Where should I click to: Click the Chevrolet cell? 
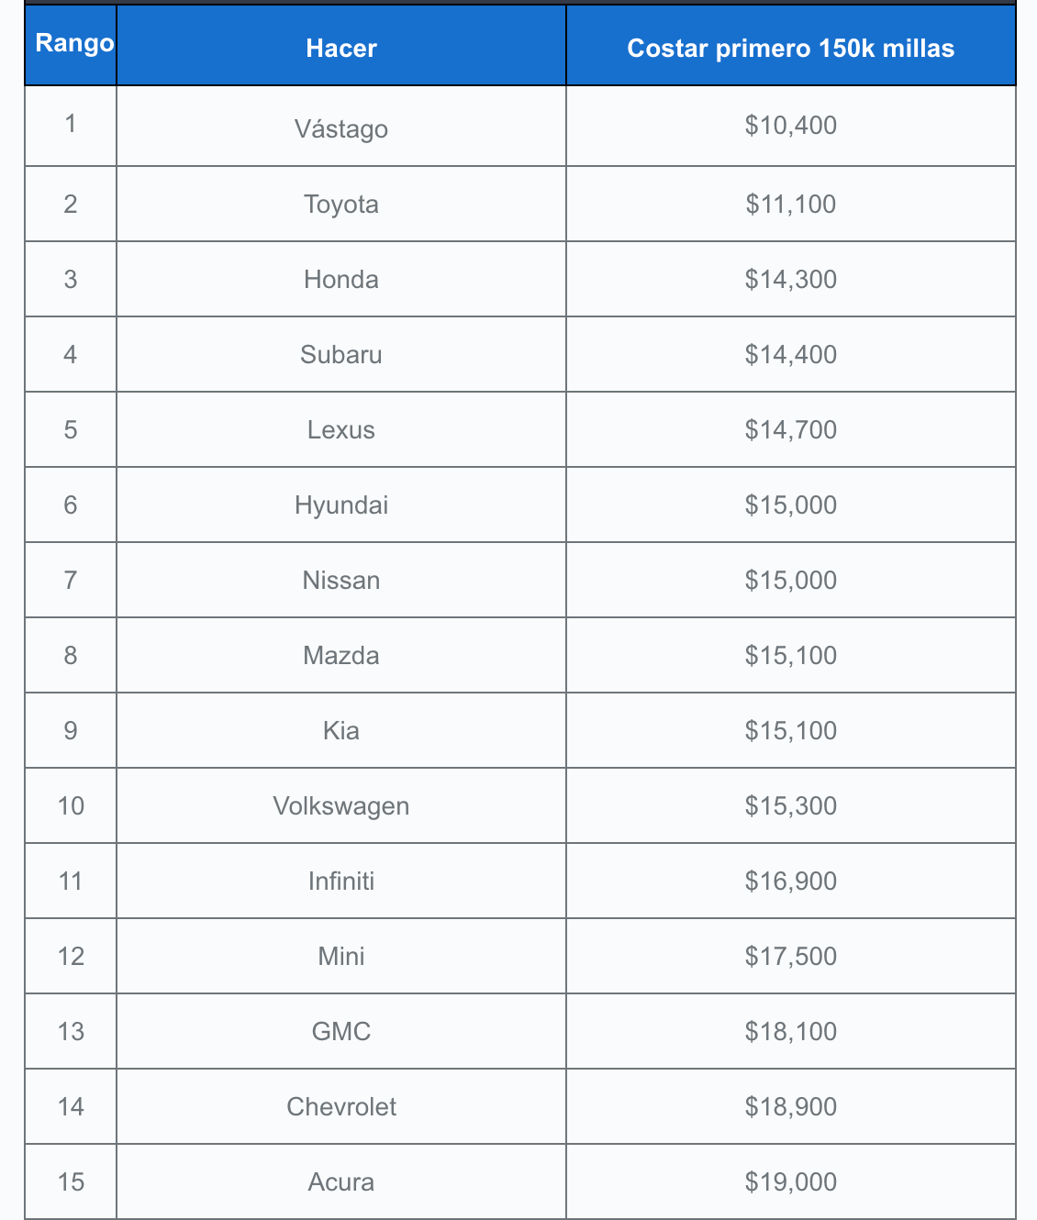pos(341,1106)
